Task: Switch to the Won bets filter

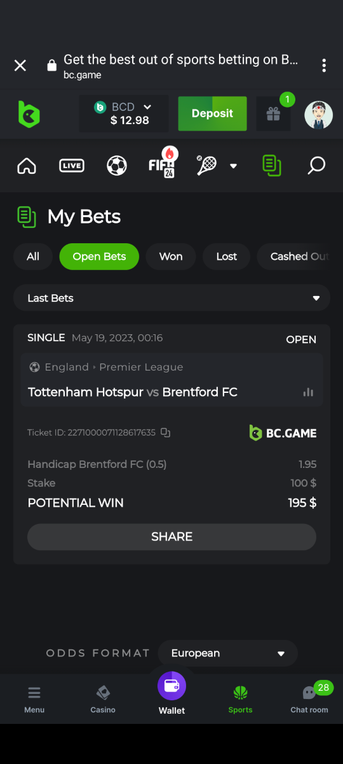Action: [x=171, y=257]
